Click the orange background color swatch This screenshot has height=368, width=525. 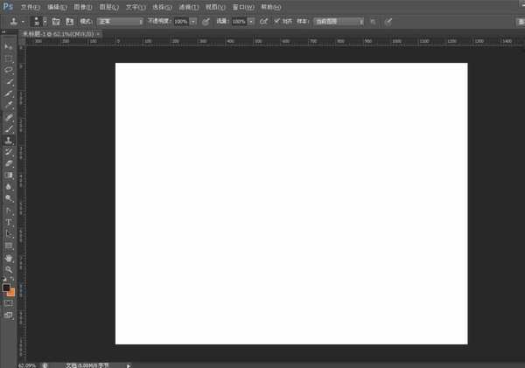(x=11, y=292)
